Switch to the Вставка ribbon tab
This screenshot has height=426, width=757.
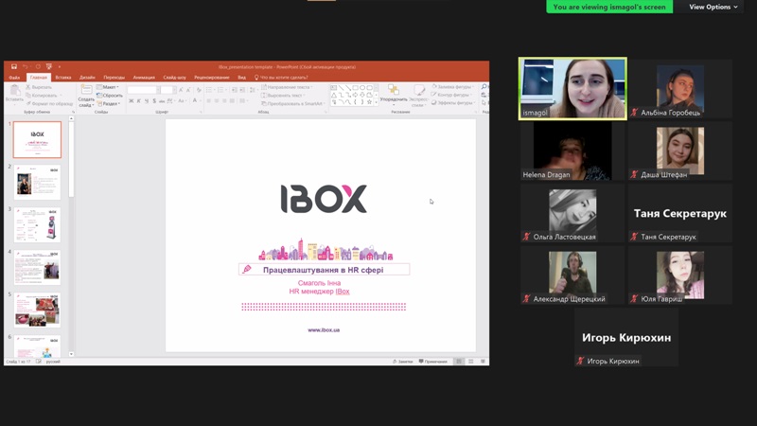(63, 78)
